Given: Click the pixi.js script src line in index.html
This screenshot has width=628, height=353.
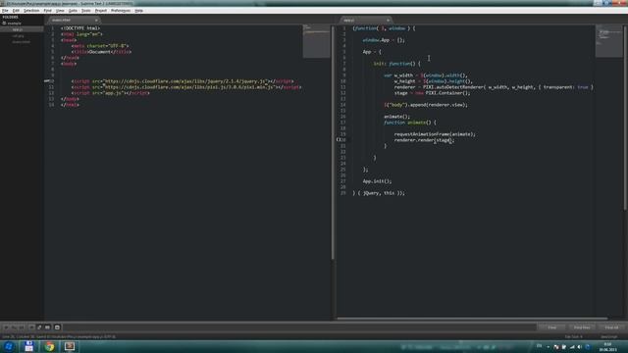Looking at the screenshot, I should click(186, 87).
